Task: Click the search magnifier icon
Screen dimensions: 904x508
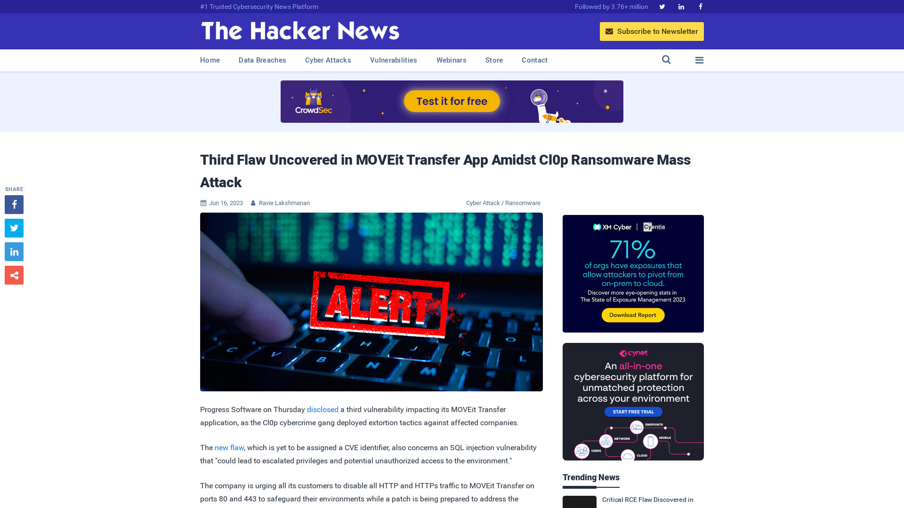Action: (x=666, y=60)
